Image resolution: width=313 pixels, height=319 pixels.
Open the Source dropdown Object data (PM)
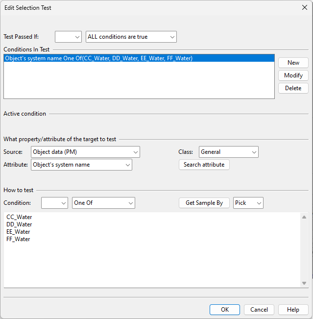coord(85,152)
